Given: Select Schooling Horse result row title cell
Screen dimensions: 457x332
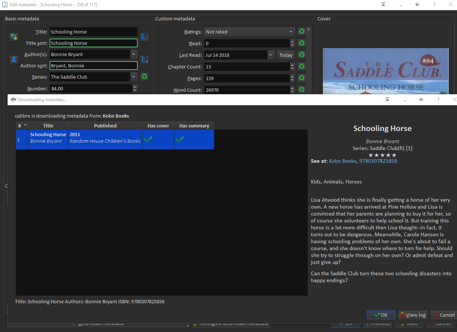Looking at the screenshot, I should tap(48, 139).
